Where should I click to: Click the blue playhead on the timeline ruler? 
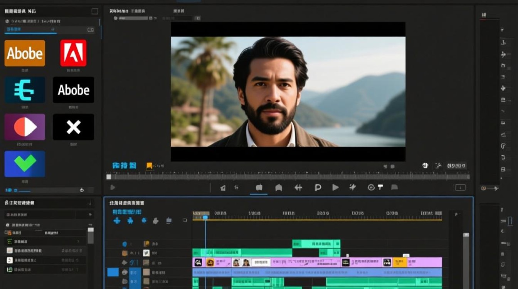[x=205, y=217]
